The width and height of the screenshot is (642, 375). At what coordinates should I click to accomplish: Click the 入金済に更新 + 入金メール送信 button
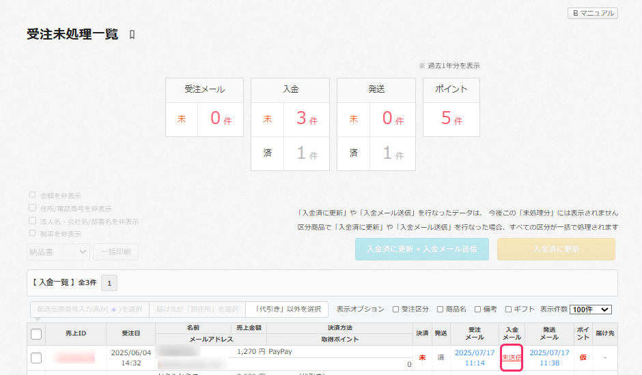(421, 250)
